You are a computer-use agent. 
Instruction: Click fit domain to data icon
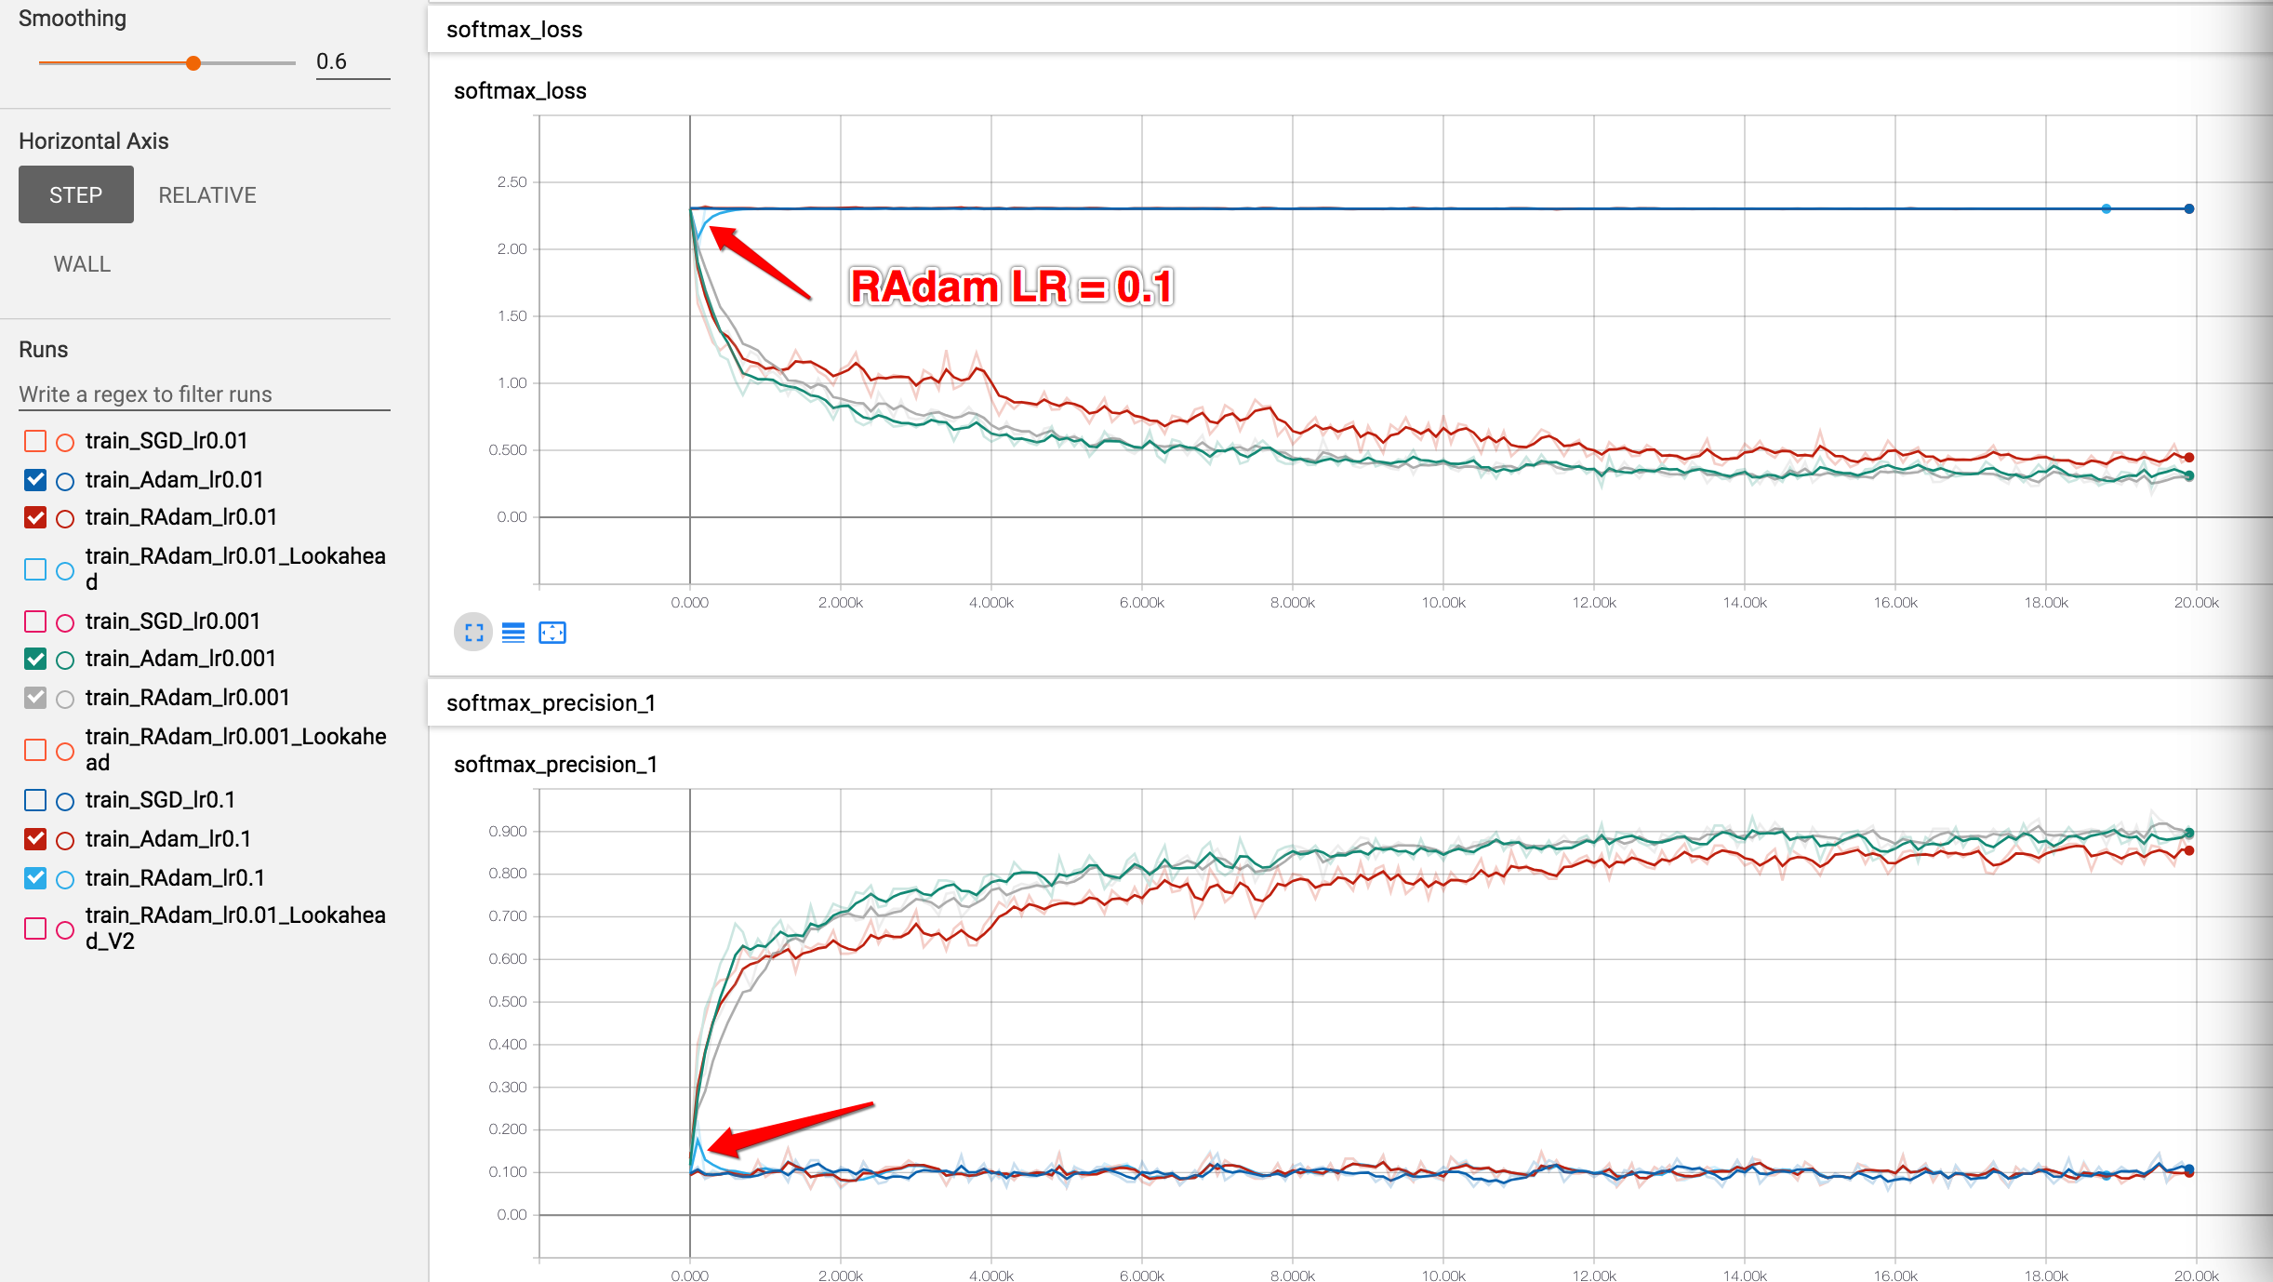[x=552, y=633]
